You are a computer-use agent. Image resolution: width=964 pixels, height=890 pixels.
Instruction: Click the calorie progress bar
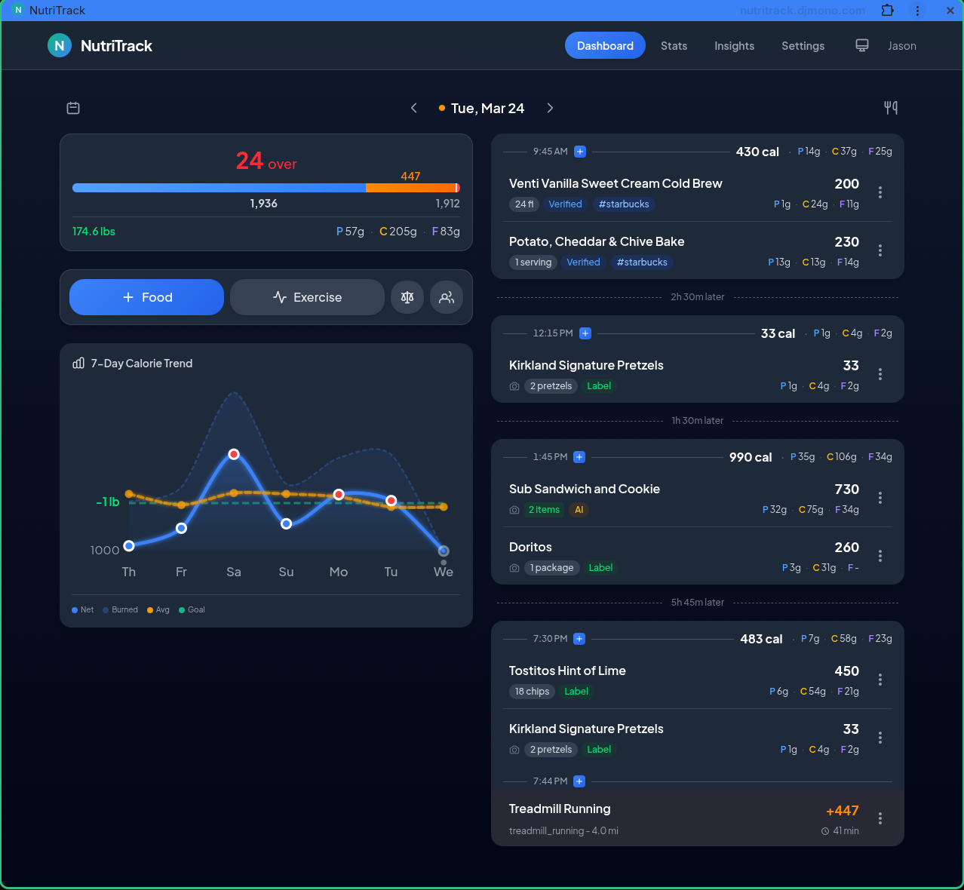(x=266, y=188)
